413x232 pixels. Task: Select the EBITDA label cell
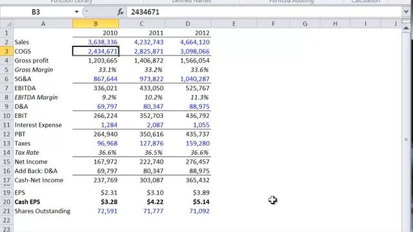[x=43, y=88]
